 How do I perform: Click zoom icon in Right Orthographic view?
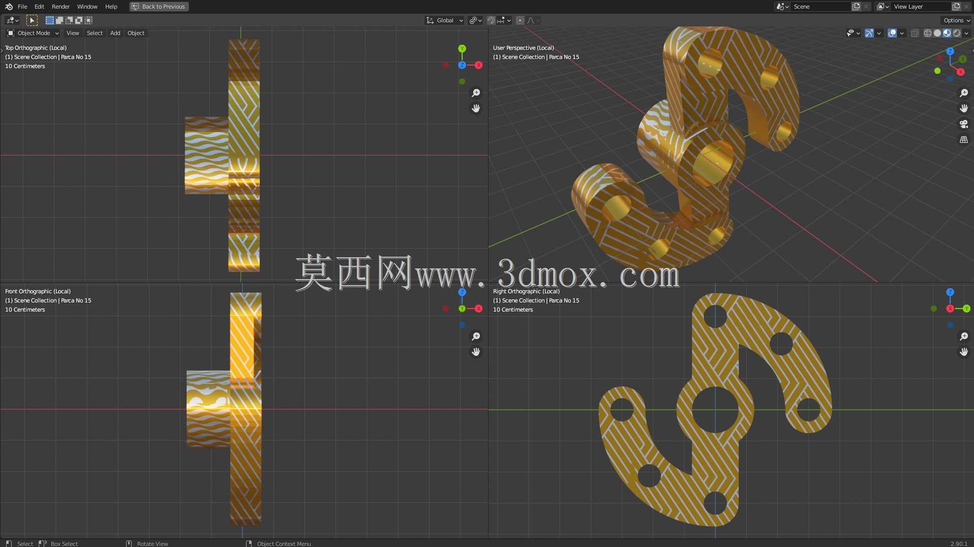pyautogui.click(x=964, y=337)
